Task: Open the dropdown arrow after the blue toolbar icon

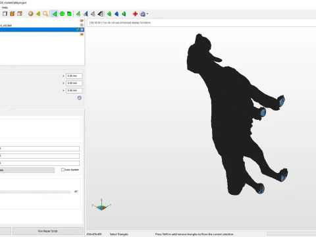Action: (147, 14)
